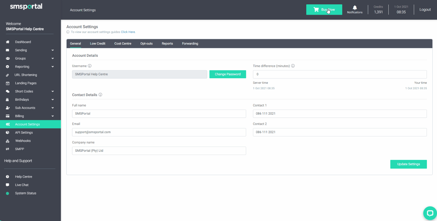Click the Your time value text
The height and width of the screenshot is (221, 437).
pyautogui.click(x=416, y=88)
